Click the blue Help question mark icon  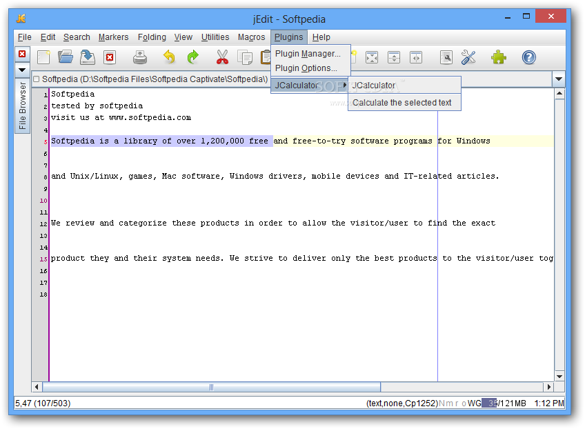click(x=528, y=57)
